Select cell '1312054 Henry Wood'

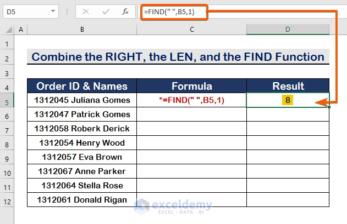[82, 142]
